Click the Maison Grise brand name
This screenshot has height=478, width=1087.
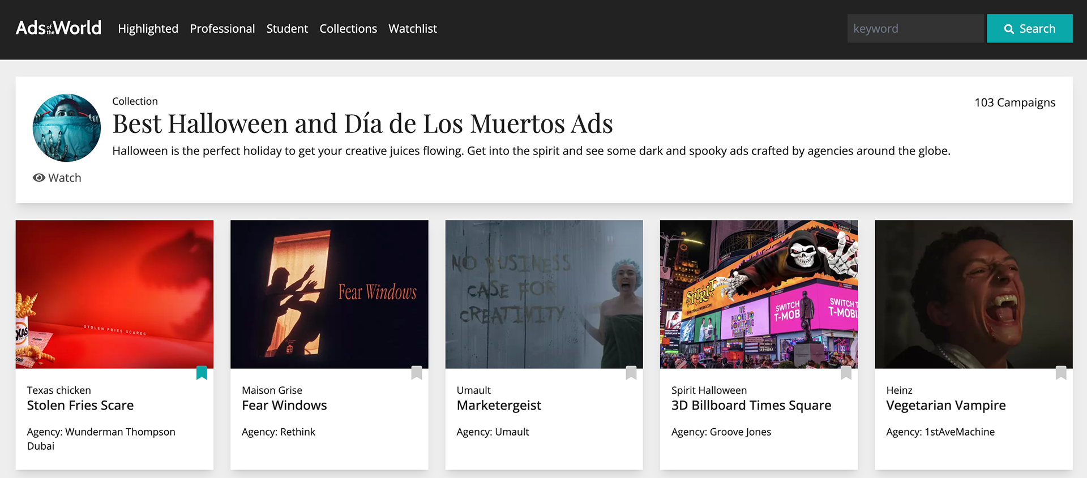click(x=272, y=390)
